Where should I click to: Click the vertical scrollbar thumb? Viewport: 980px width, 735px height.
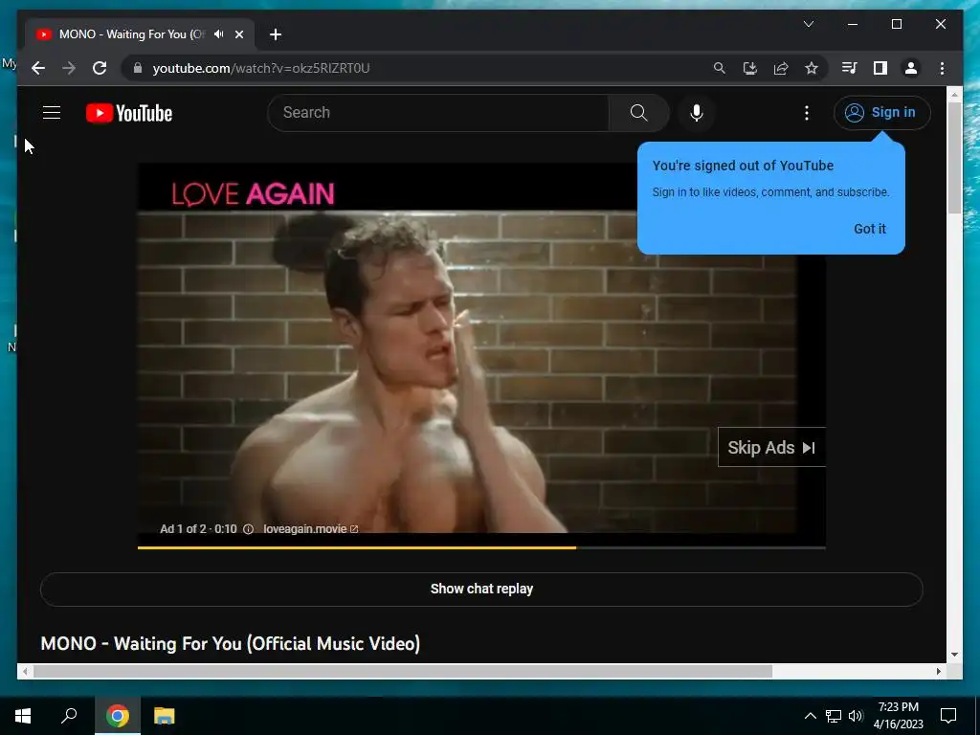(x=954, y=158)
